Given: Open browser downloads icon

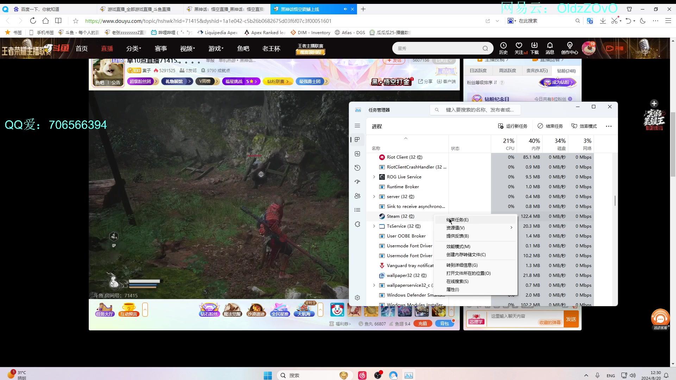Looking at the screenshot, I should 603,21.
